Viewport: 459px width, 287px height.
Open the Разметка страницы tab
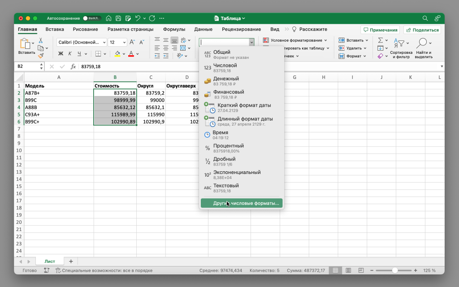130,29
